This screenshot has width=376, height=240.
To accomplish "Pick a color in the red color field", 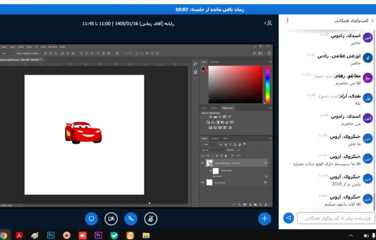I will pyautogui.click(x=236, y=84).
